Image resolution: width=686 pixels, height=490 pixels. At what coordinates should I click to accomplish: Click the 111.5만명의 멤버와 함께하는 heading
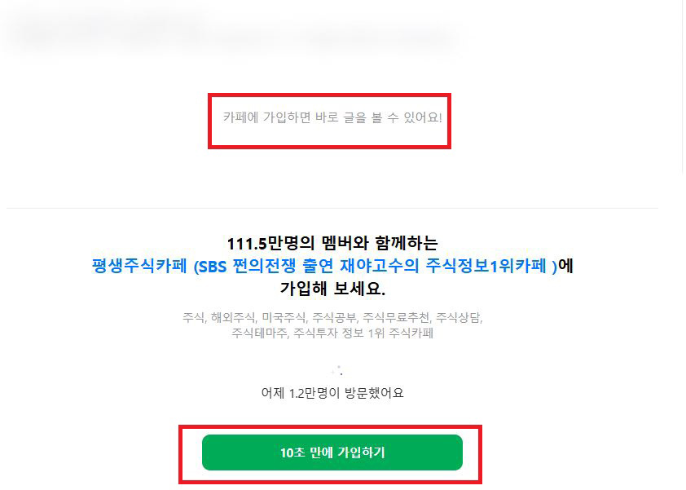click(332, 243)
